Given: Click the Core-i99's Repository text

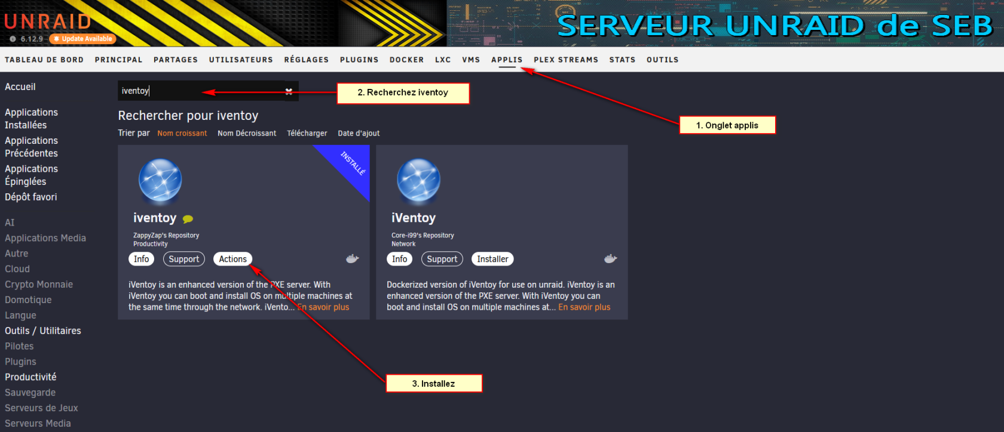Looking at the screenshot, I should point(423,236).
